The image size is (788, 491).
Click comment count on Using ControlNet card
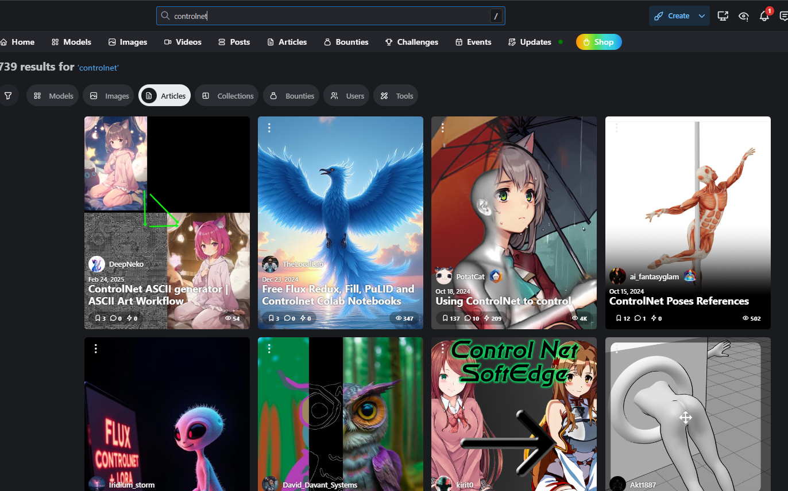pyautogui.click(x=472, y=318)
